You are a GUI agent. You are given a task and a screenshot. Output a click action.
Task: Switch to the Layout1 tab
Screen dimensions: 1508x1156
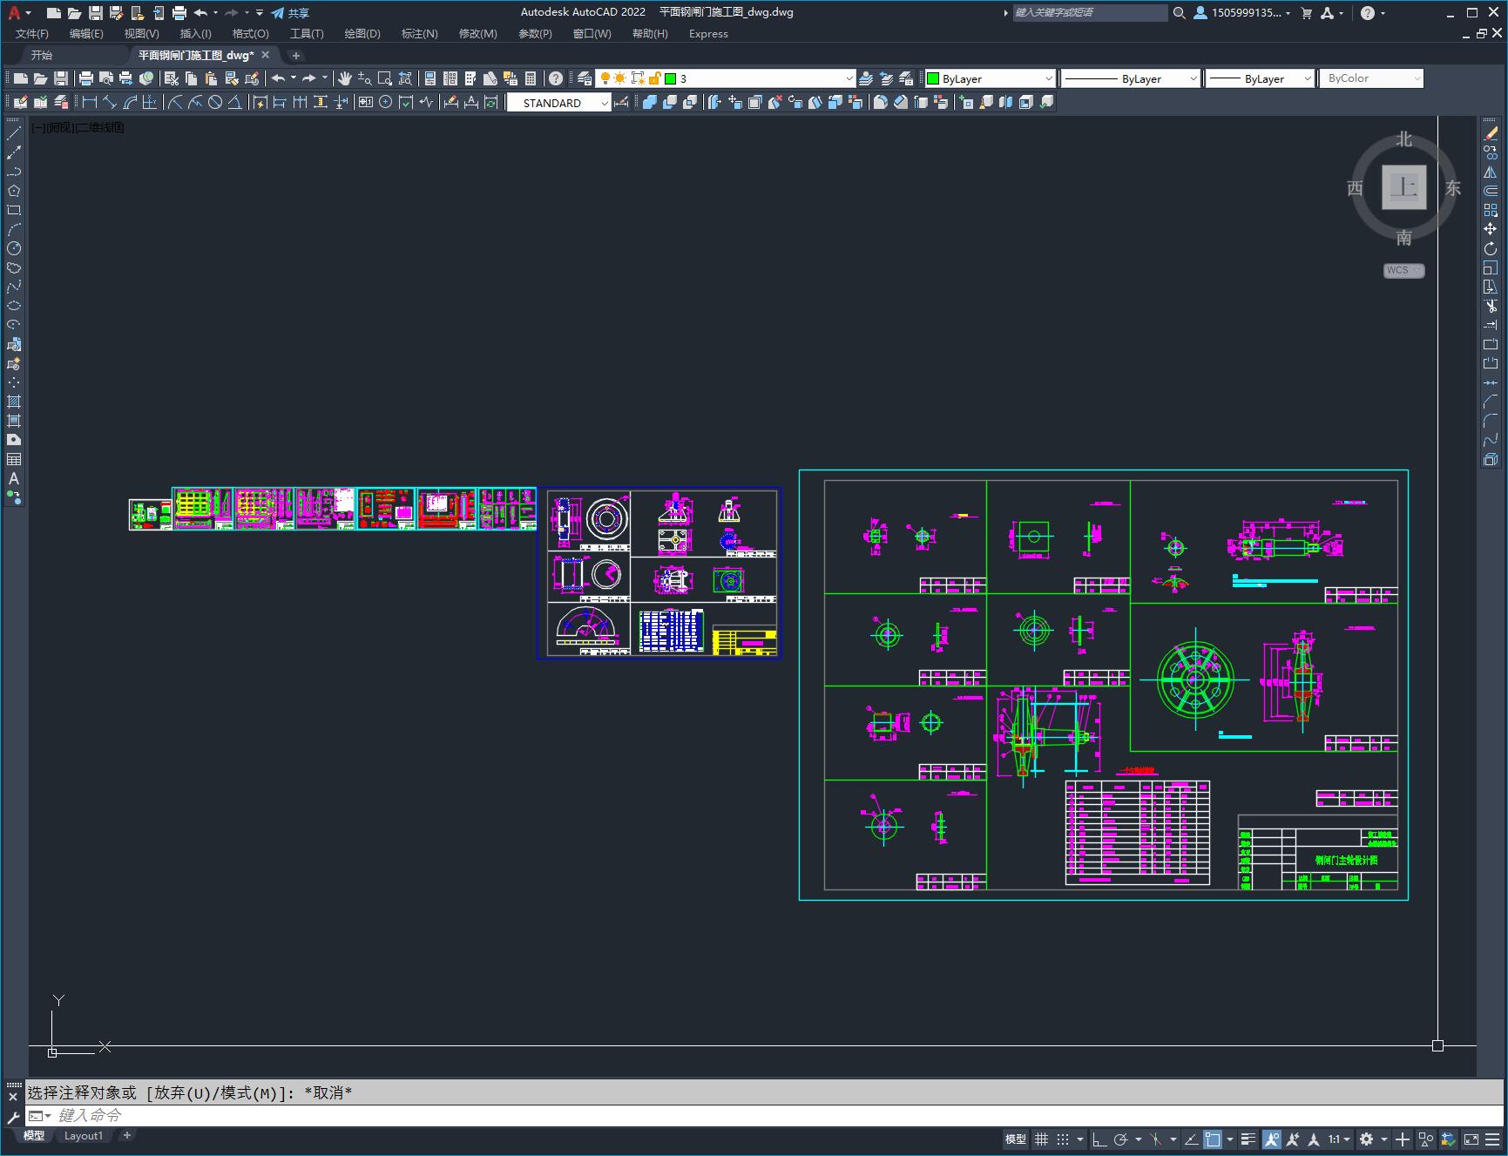[x=83, y=1135]
